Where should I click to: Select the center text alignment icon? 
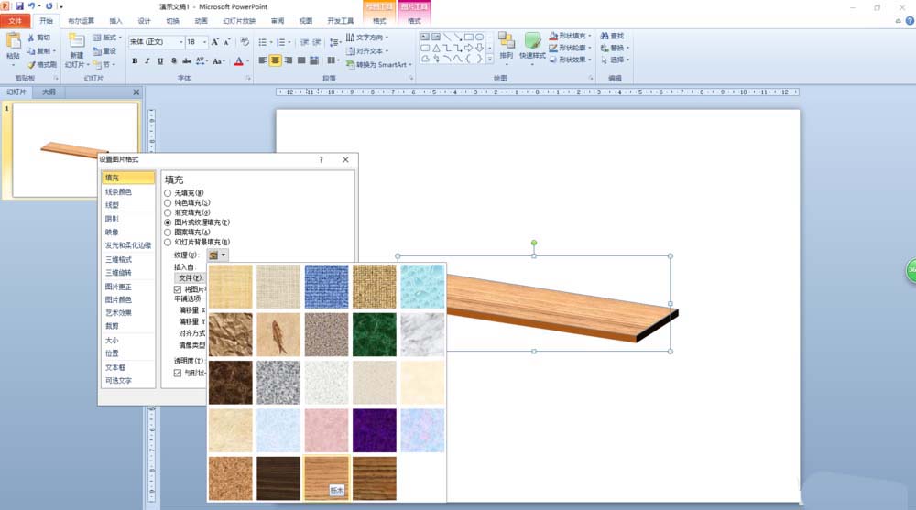point(275,60)
